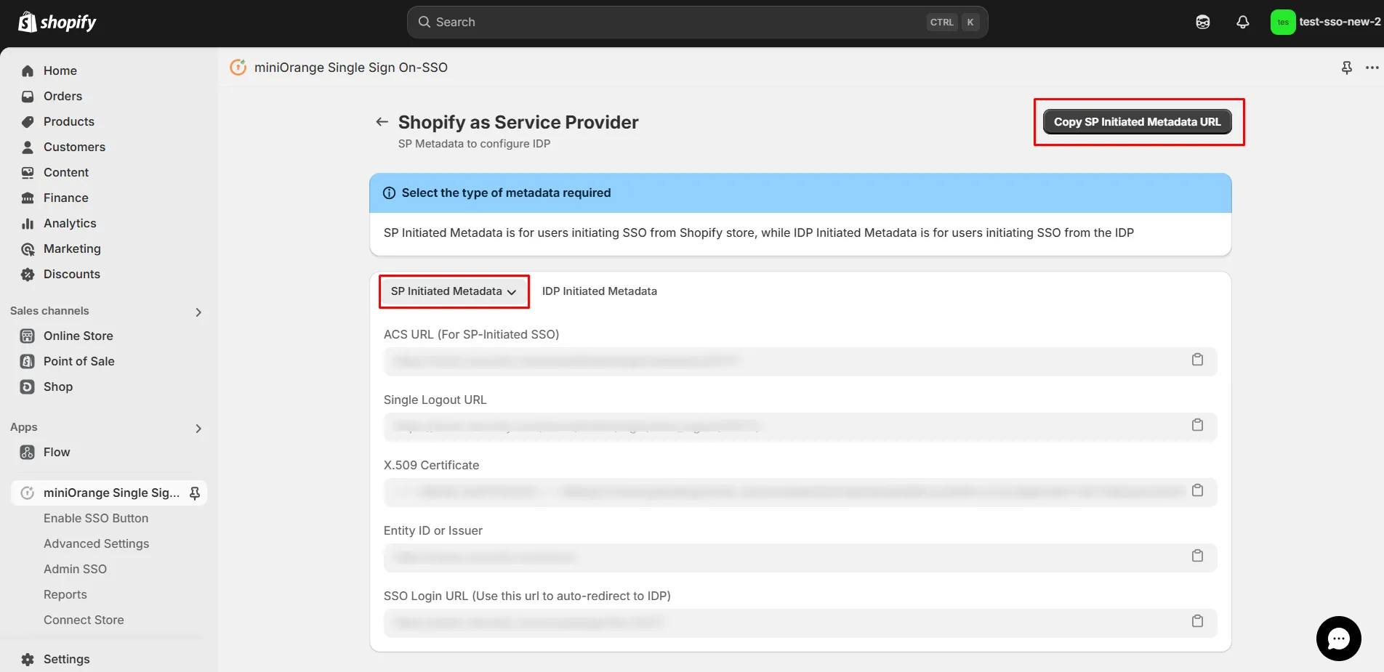Expand the Apps section

(198, 429)
